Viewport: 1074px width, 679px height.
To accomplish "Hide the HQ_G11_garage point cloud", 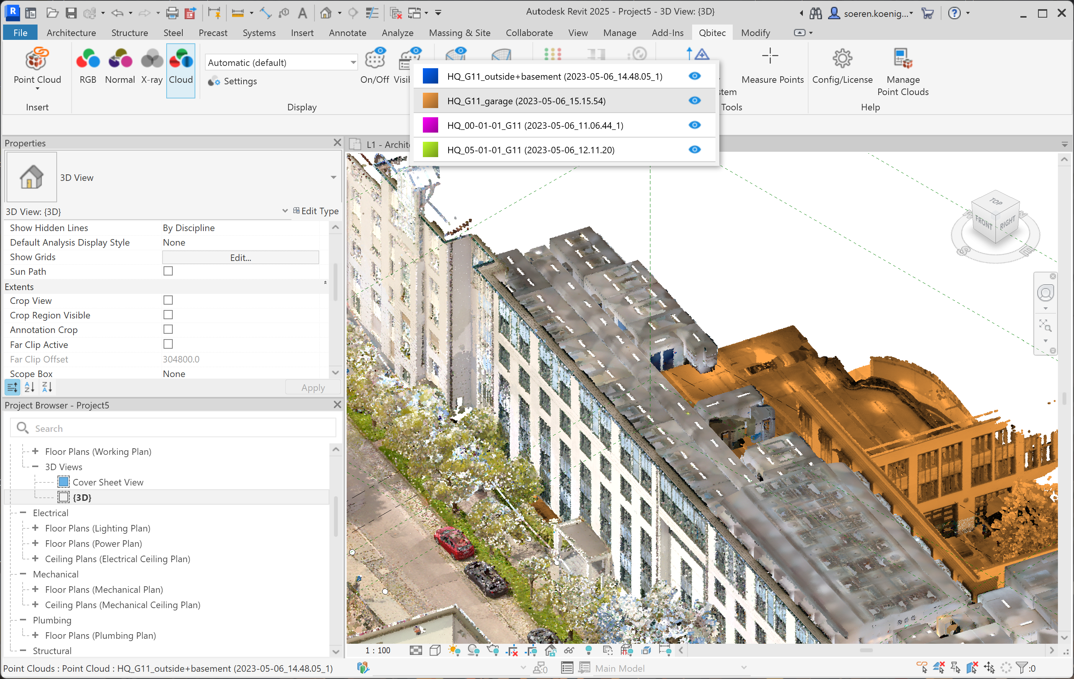I will tap(694, 101).
